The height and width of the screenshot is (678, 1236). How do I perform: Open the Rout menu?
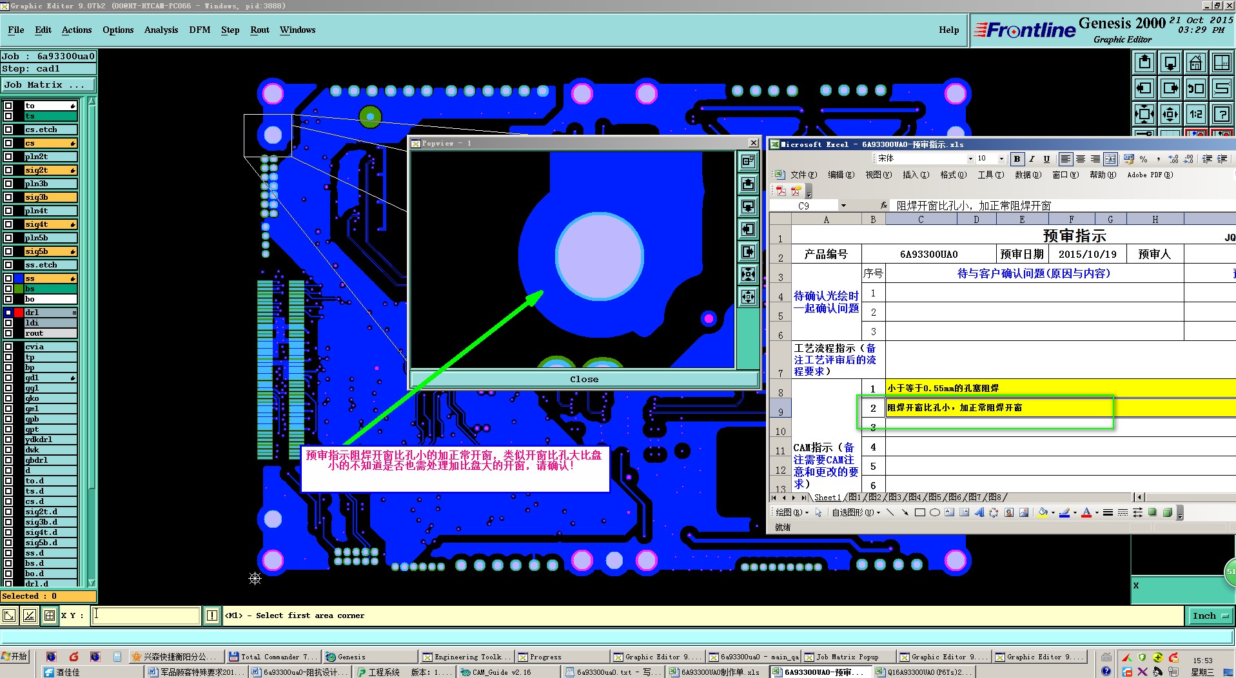click(260, 30)
